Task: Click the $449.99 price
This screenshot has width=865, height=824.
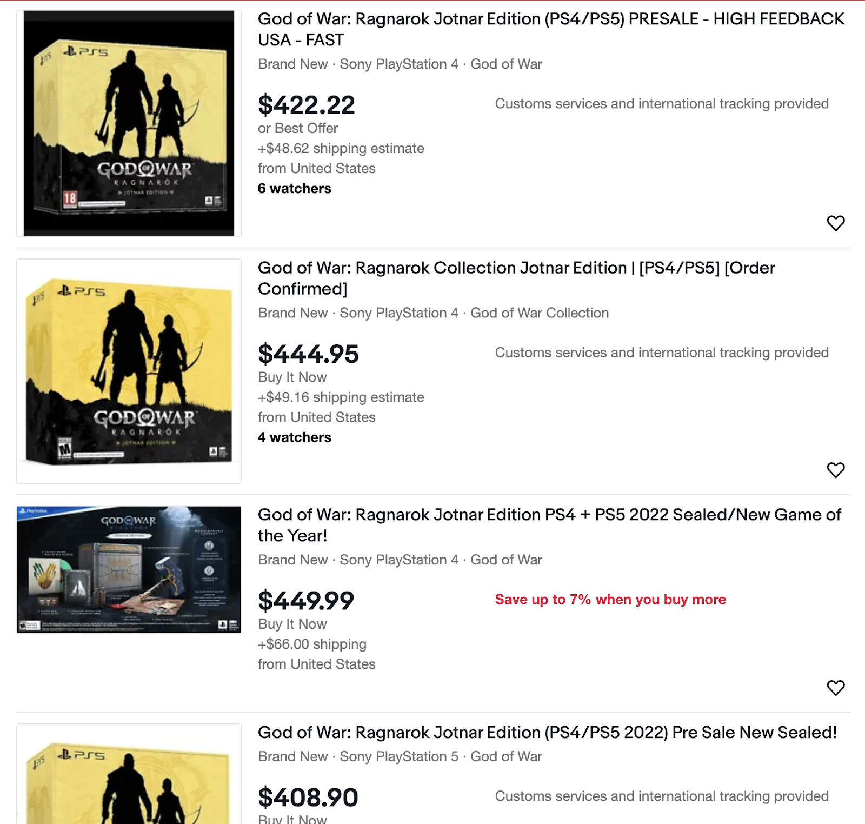Action: click(x=306, y=601)
